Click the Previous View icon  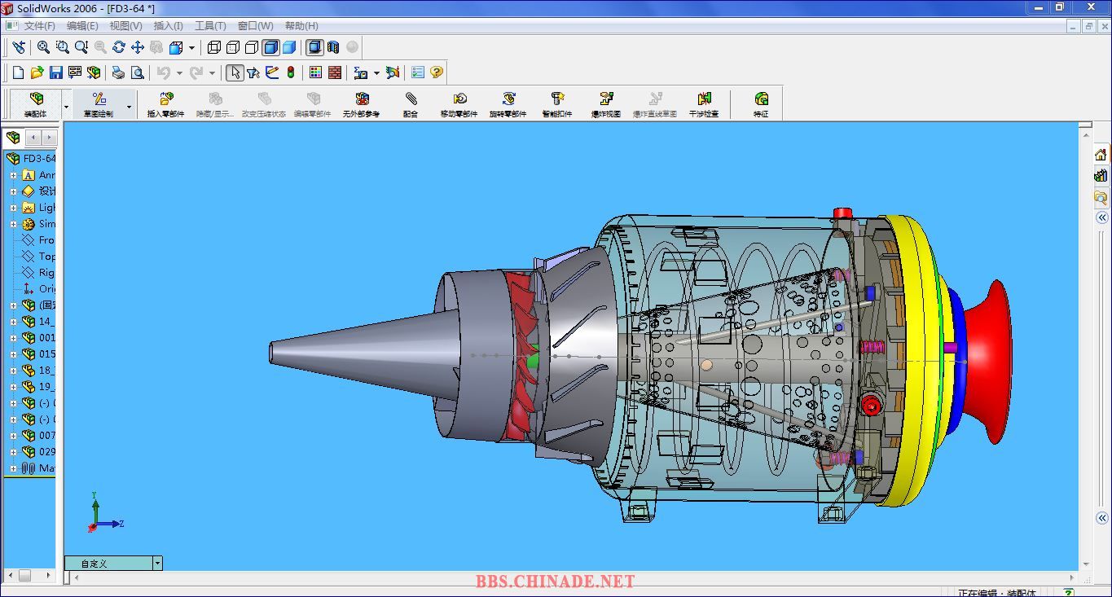coord(19,47)
